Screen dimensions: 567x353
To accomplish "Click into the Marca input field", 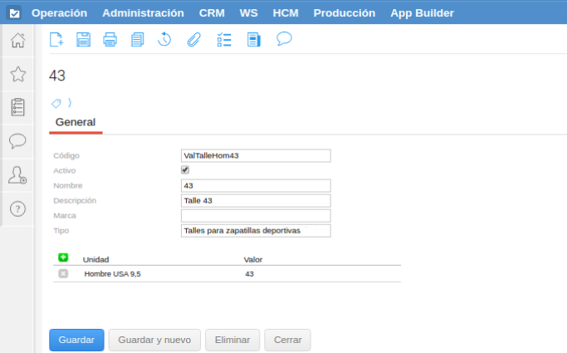I will [x=256, y=215].
